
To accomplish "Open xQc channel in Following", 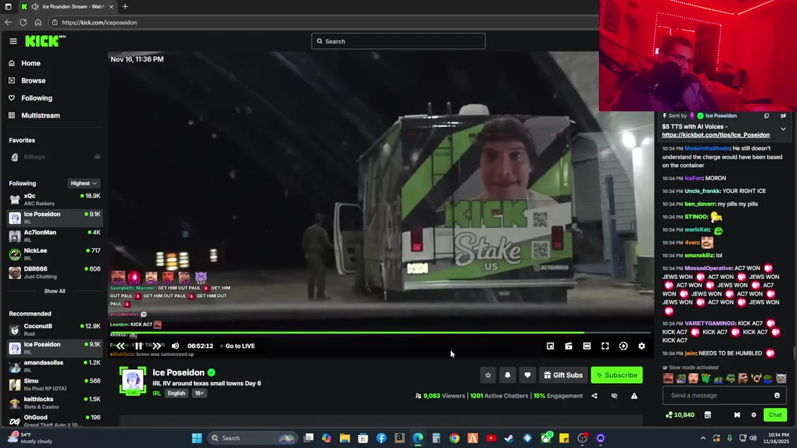I will click(55, 200).
